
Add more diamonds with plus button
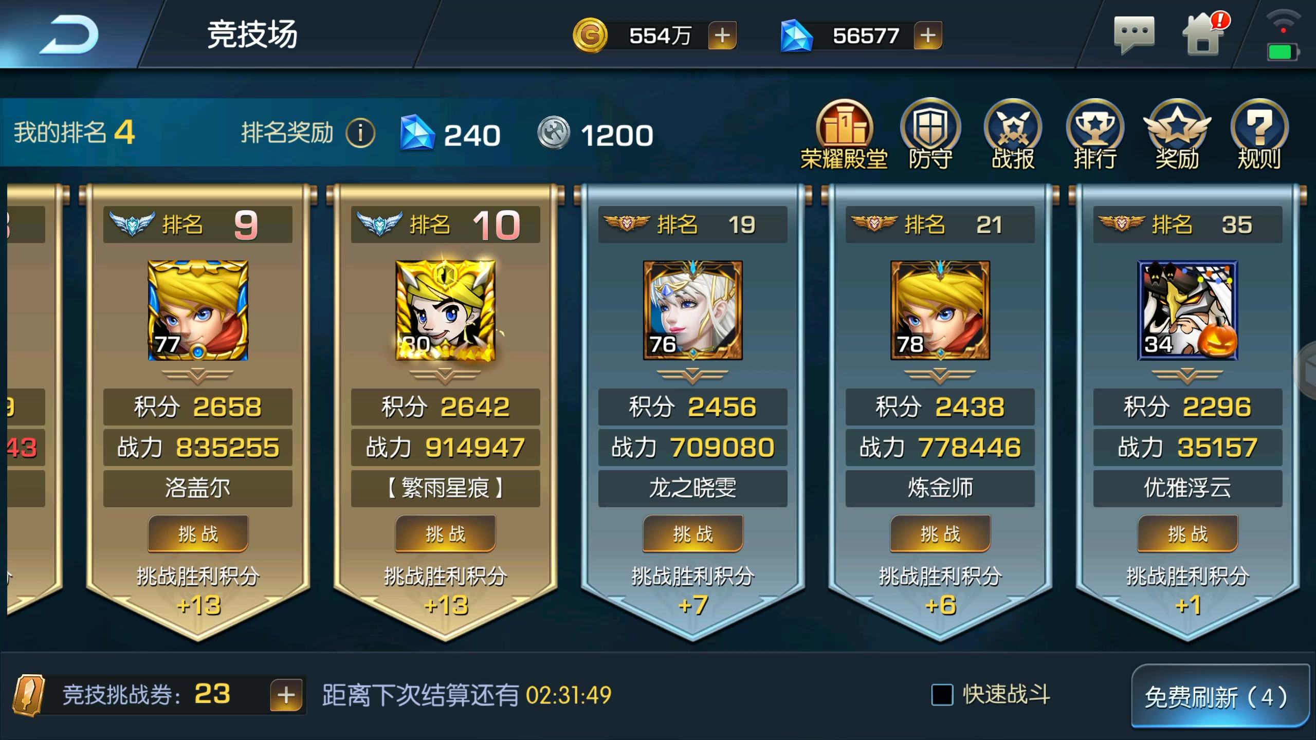[927, 35]
